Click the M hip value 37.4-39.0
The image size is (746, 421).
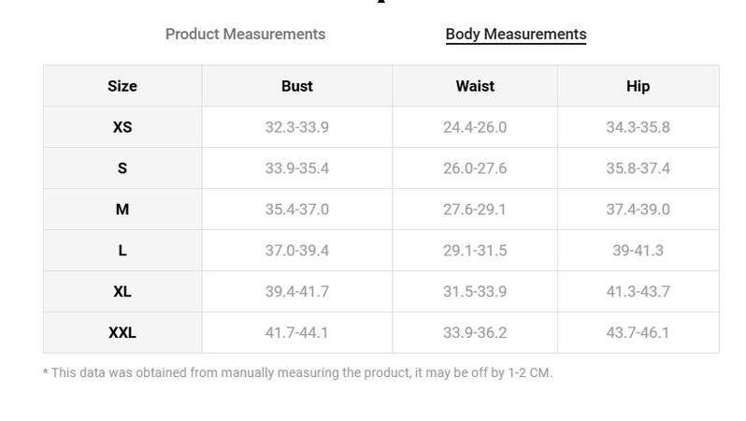tap(638, 209)
